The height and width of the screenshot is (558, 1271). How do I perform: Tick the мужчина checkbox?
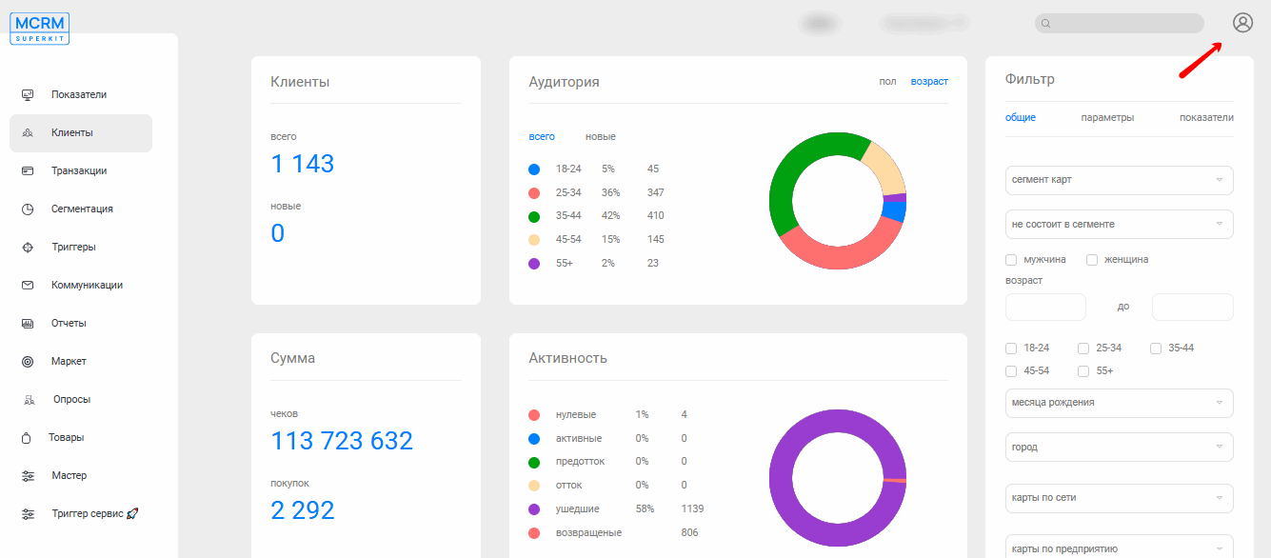[x=1011, y=260]
